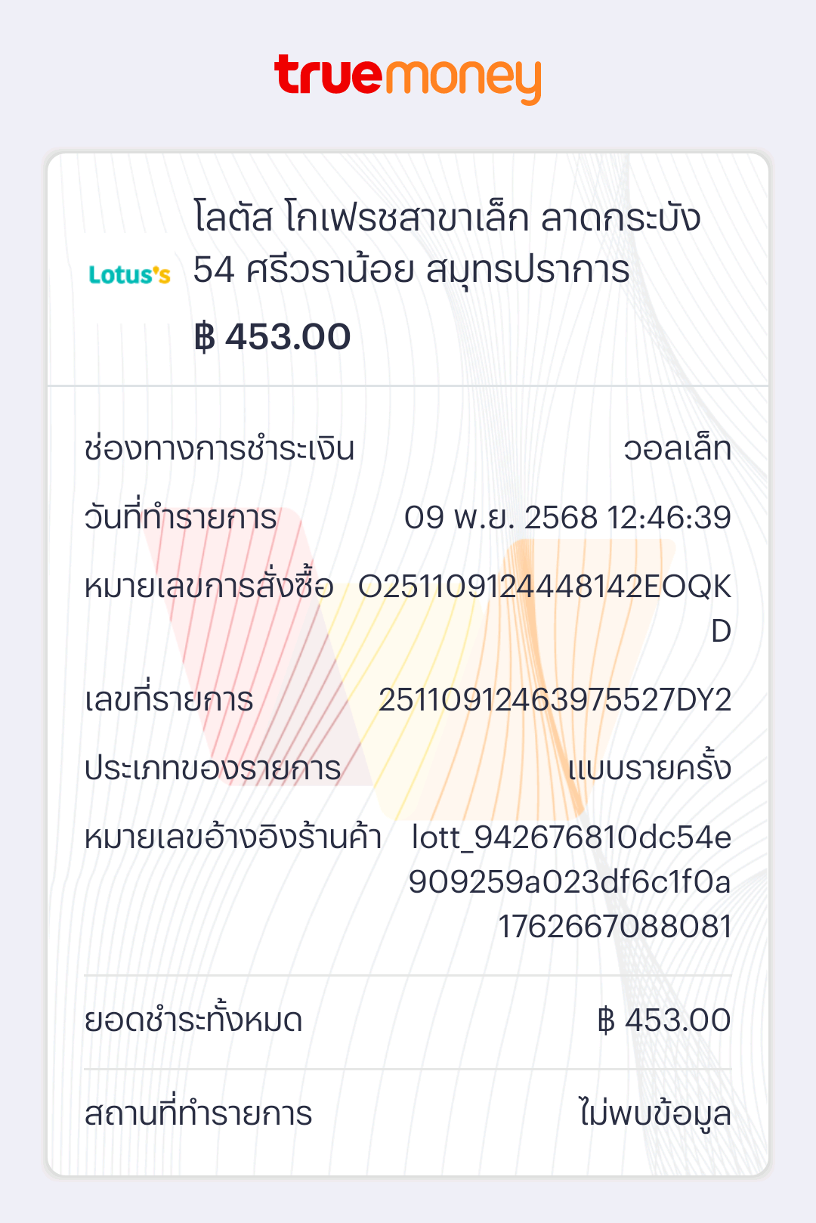Tap the หมายเลขอ้างอิงร้านค้า label
This screenshot has width=816, height=1223.
tap(233, 838)
